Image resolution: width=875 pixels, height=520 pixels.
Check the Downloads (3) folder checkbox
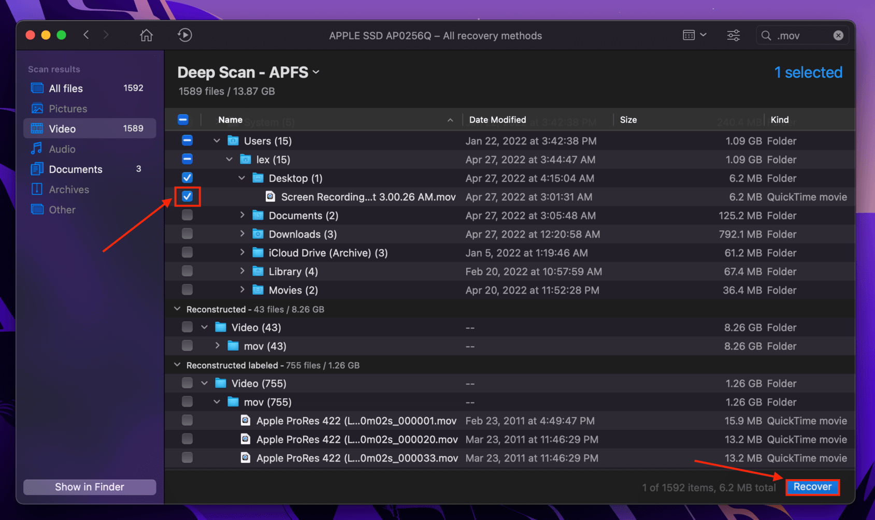tap(187, 234)
